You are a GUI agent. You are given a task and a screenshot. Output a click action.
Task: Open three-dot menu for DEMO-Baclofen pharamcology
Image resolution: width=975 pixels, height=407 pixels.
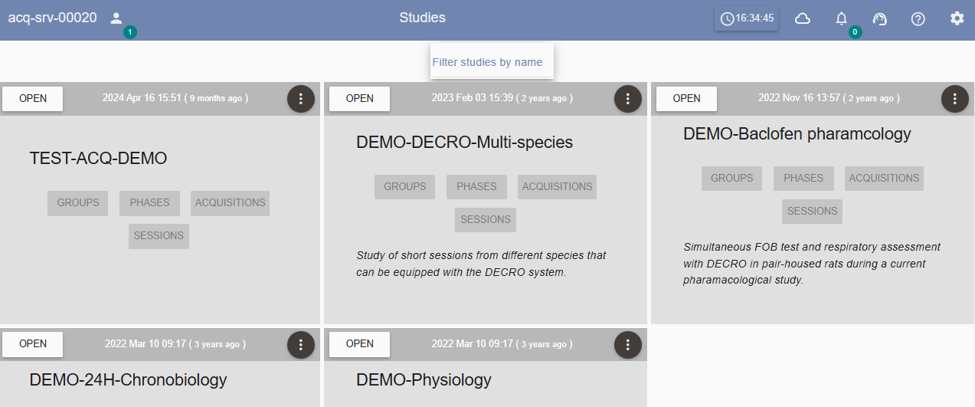pos(955,98)
